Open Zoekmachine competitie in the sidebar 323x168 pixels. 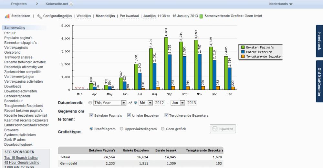click(23, 72)
